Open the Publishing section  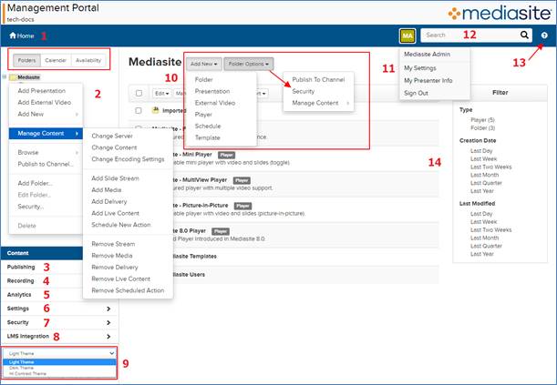pos(21,267)
